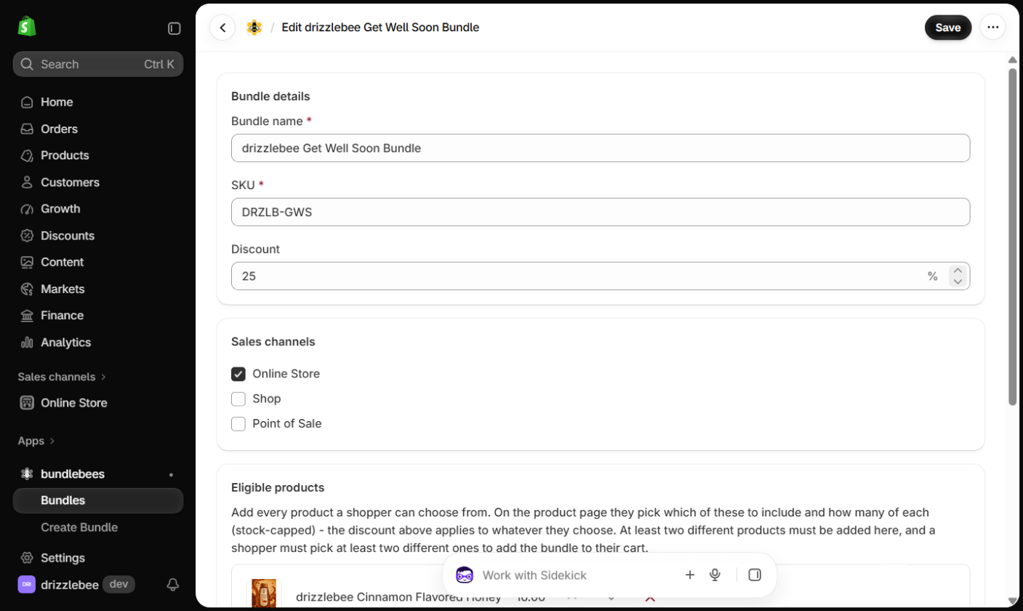Expand the Sales channels section
This screenshot has width=1023, height=611.
(x=63, y=377)
